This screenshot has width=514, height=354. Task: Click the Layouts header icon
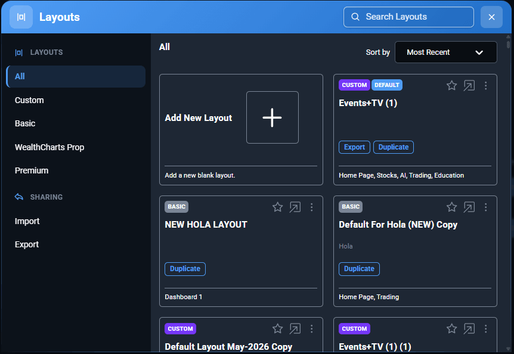21,17
